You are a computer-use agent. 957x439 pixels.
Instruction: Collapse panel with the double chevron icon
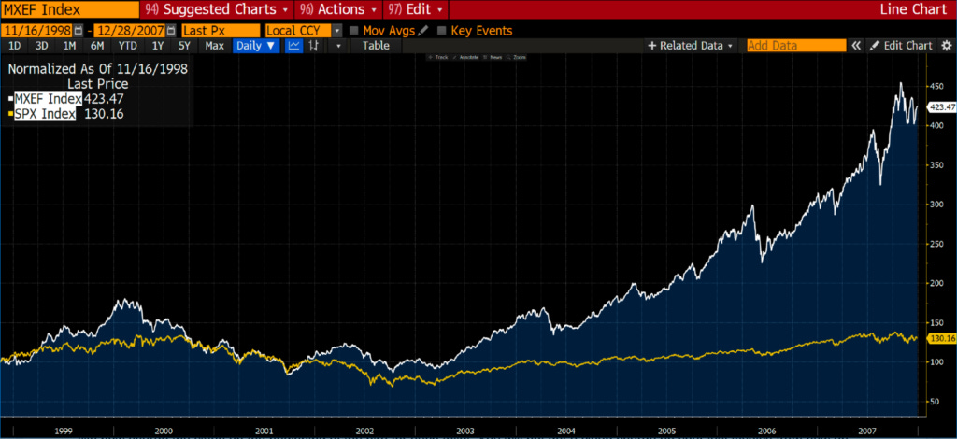coord(856,46)
